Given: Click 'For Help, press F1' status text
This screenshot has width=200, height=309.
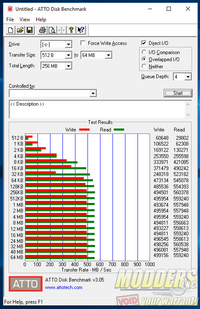Looking at the screenshot, I should [x=23, y=302].
